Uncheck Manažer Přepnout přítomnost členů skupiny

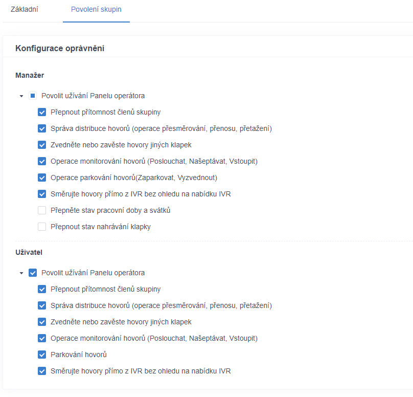coord(42,112)
